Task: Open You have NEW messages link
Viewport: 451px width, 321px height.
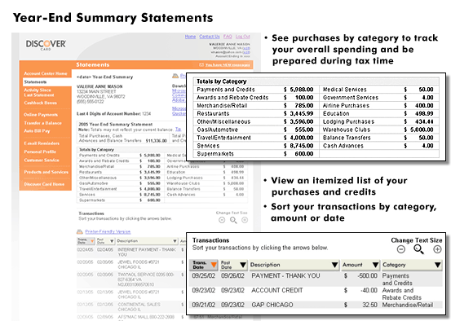Action: [228, 65]
